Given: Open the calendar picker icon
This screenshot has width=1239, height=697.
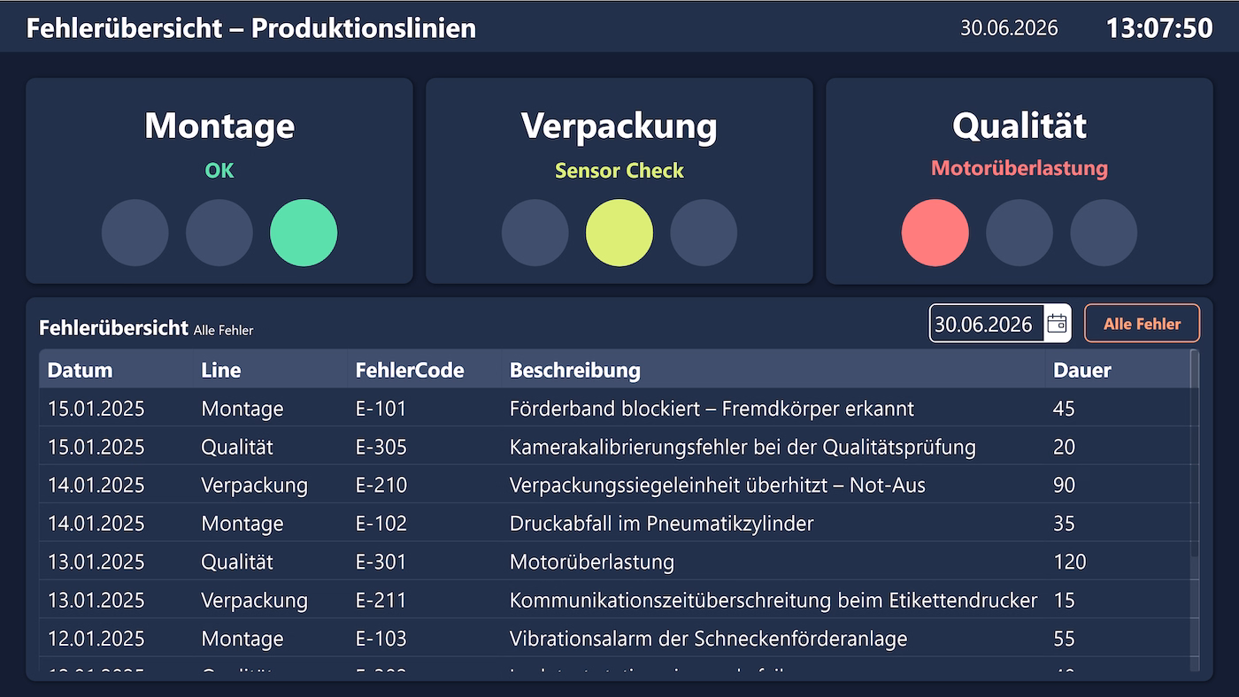Looking at the screenshot, I should pyautogui.click(x=1057, y=324).
